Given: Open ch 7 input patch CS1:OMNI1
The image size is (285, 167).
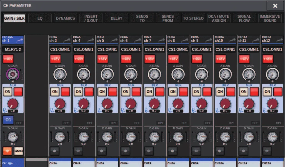Looking at the screenshot, I should click(154, 49).
